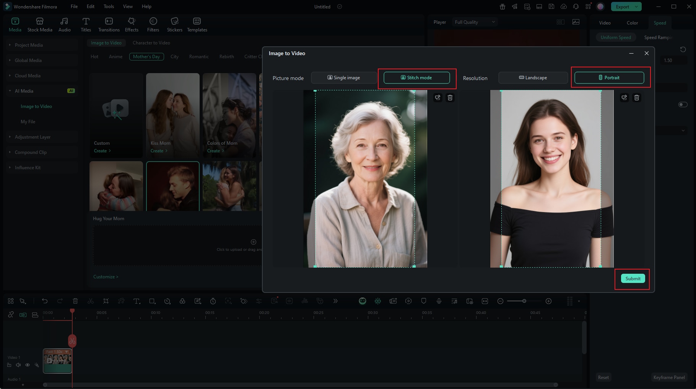The image size is (696, 389).
Task: Open the Keyframe Panel button
Action: point(669,378)
